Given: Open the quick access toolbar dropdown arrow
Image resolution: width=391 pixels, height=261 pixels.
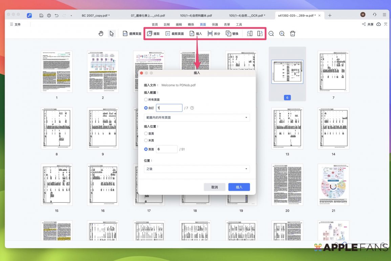Looking at the screenshot, I should point(71,16).
